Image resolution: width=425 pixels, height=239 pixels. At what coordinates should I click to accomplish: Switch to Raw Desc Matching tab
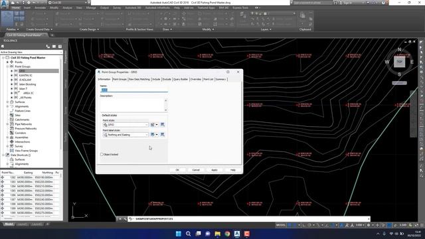pos(139,79)
